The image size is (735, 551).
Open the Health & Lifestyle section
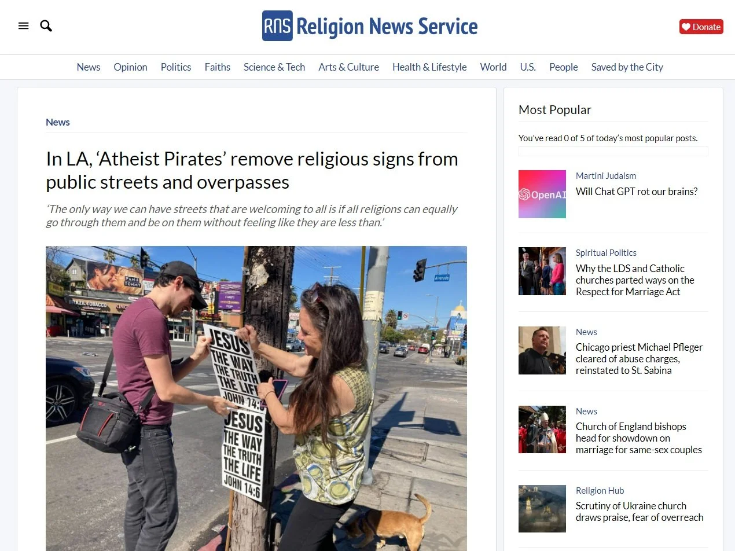click(x=429, y=67)
